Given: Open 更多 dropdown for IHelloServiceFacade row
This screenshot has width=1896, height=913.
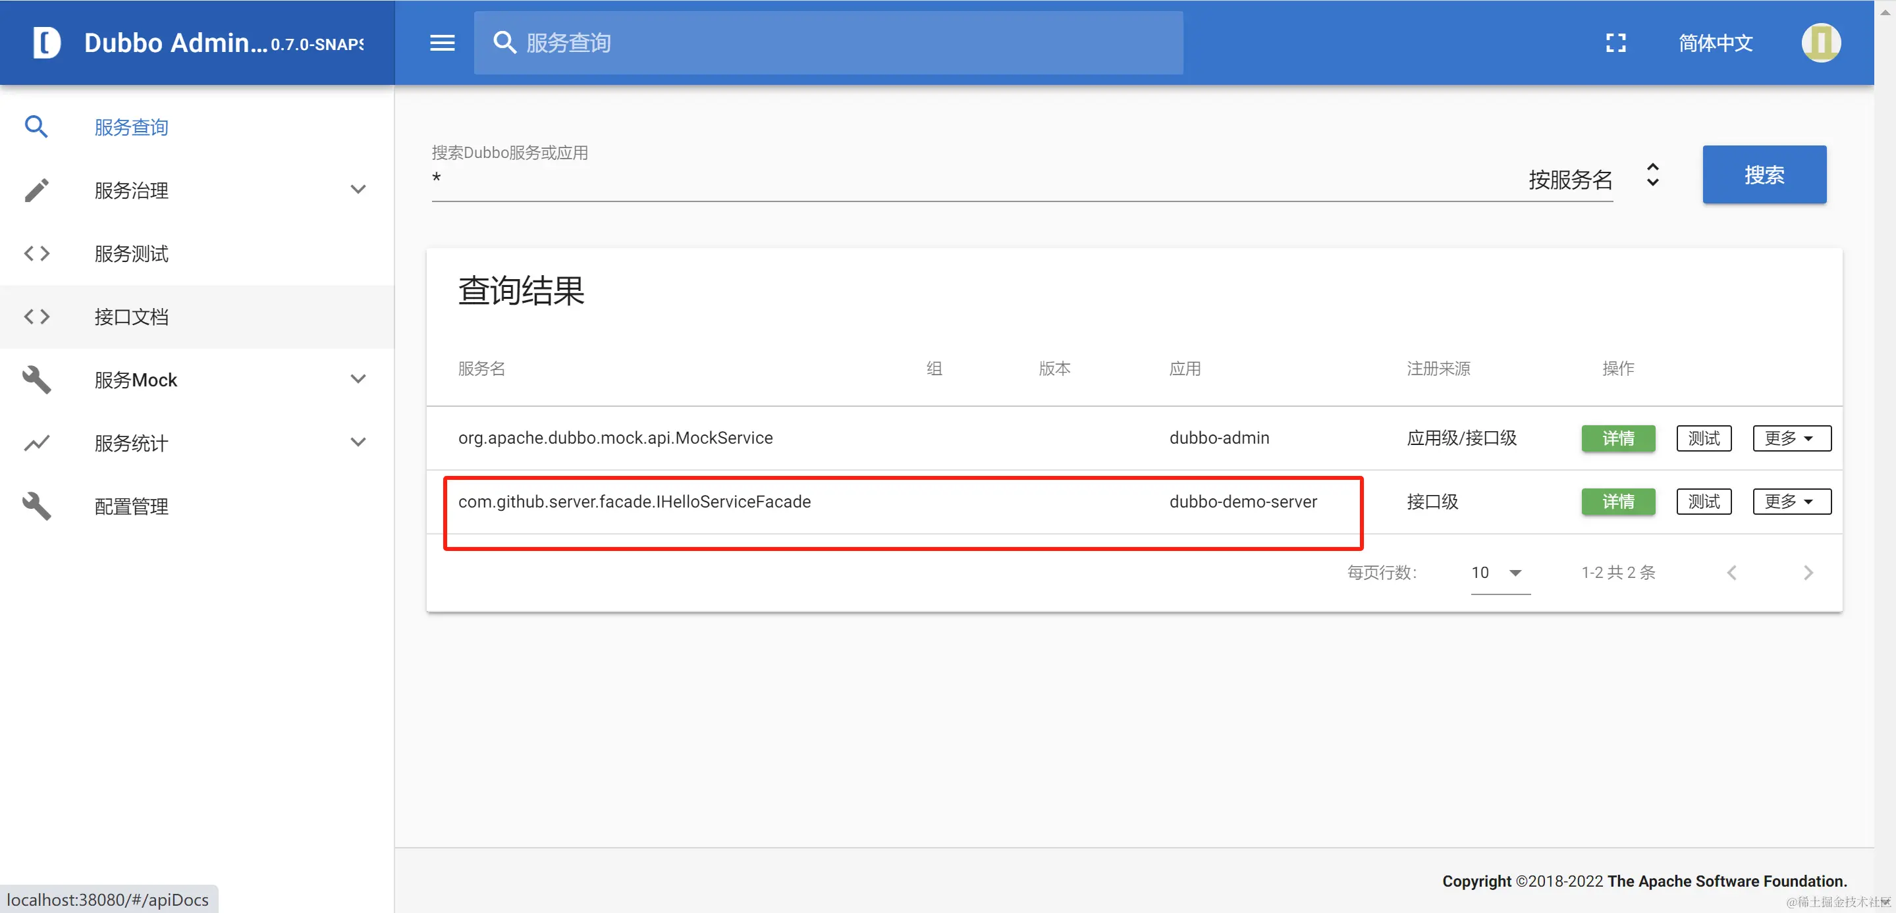Looking at the screenshot, I should coord(1791,502).
